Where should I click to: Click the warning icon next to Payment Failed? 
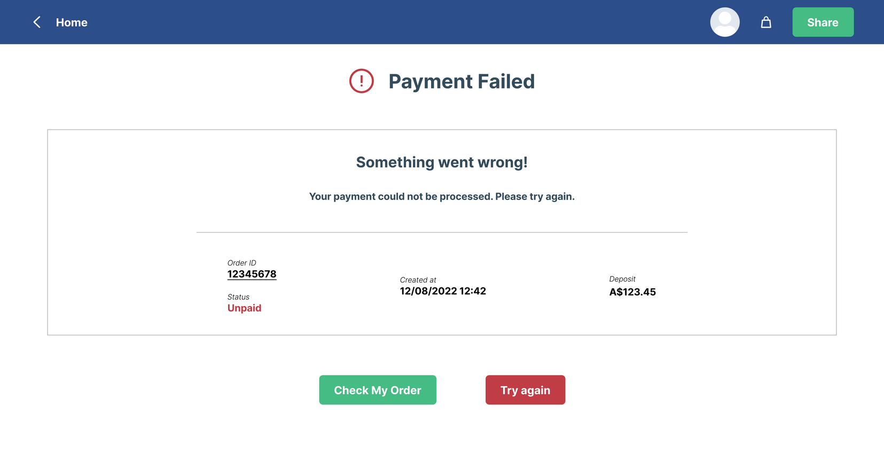click(361, 81)
